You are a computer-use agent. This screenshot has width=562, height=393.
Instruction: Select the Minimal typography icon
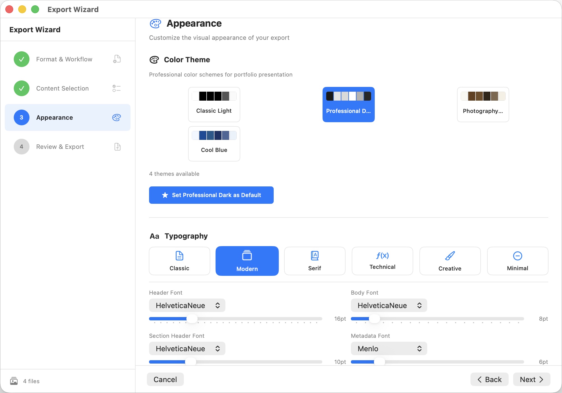tap(517, 256)
